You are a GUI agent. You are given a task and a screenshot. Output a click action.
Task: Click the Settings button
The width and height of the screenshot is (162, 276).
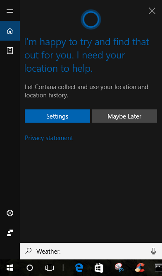57,116
